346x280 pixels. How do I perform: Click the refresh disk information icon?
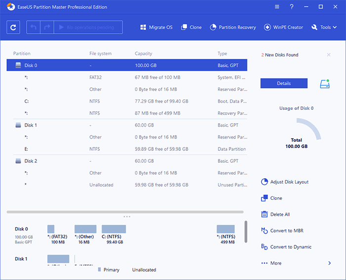(13, 27)
